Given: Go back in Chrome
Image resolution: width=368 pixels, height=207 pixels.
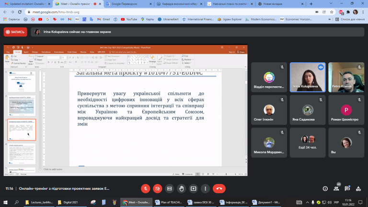Looking at the screenshot, I should pos(5,12).
